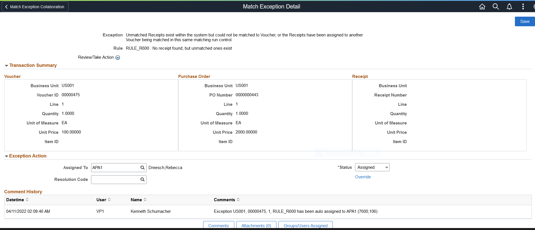Sort the Comments column
The image size is (535, 230).
pyautogui.click(x=238, y=200)
